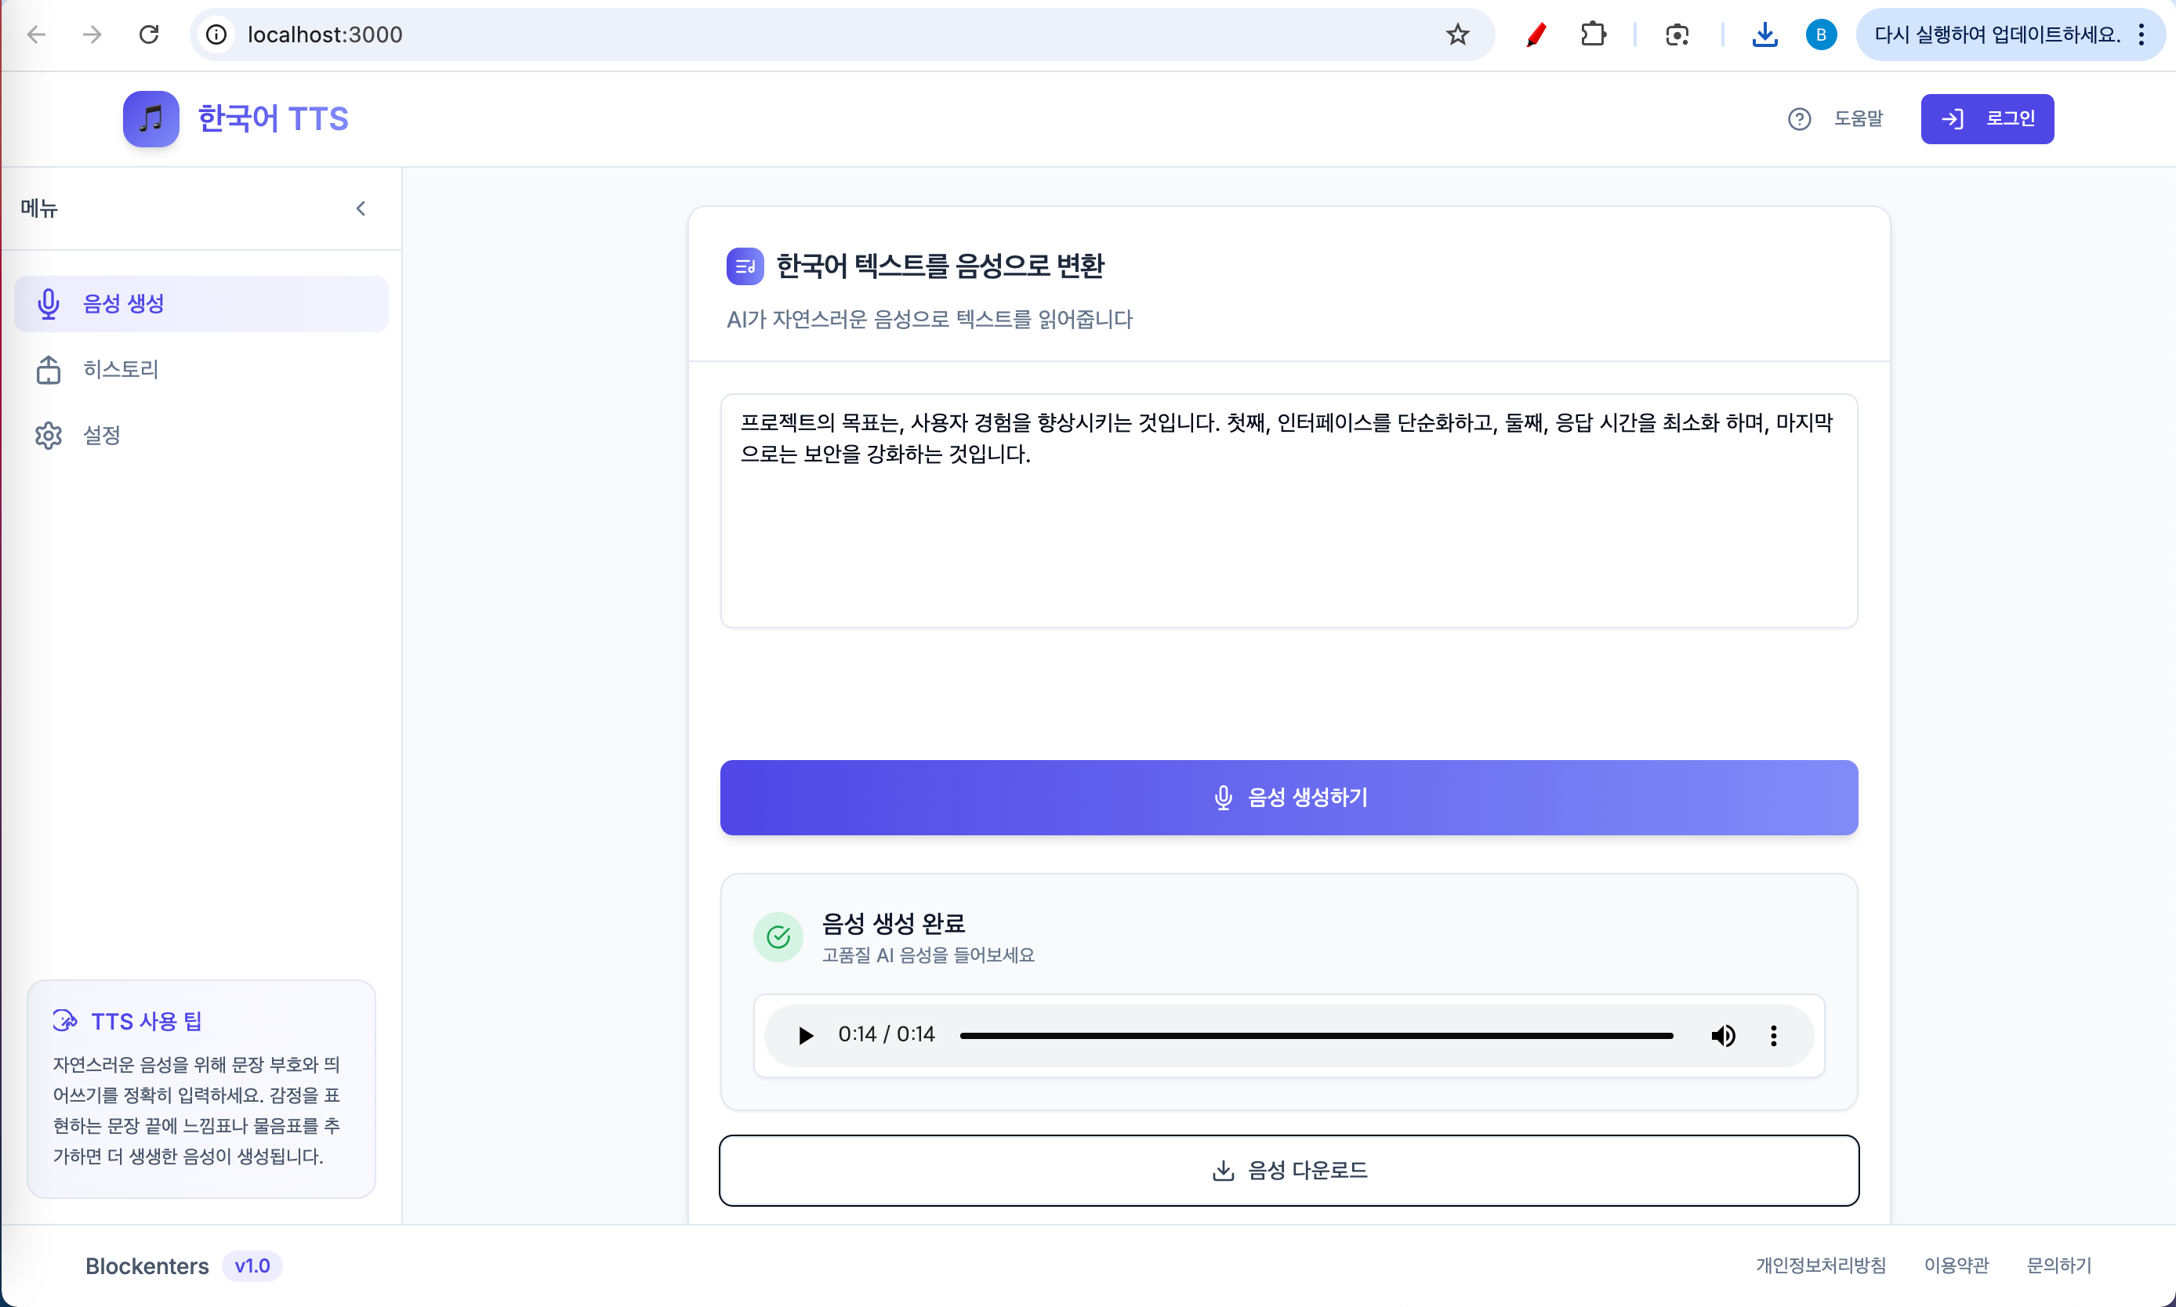Screen dimensions: 2176x1307
Task: Collapse the 메뉴 sidebar with the chevron
Action: [361, 208]
